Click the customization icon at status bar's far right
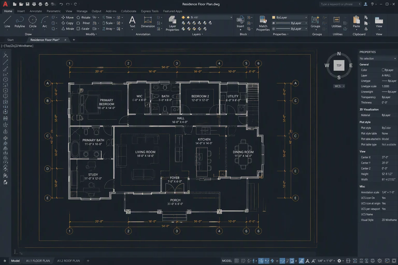 coord(394,261)
